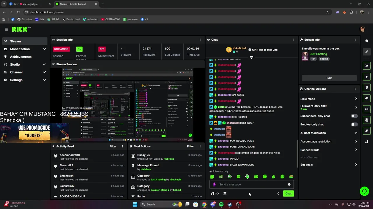Screen dimensions: 373x209
Task: Bookmark this page with the star icon
Action: [328, 12]
